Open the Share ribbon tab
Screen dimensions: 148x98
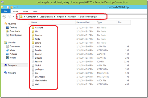coord(25,12)
